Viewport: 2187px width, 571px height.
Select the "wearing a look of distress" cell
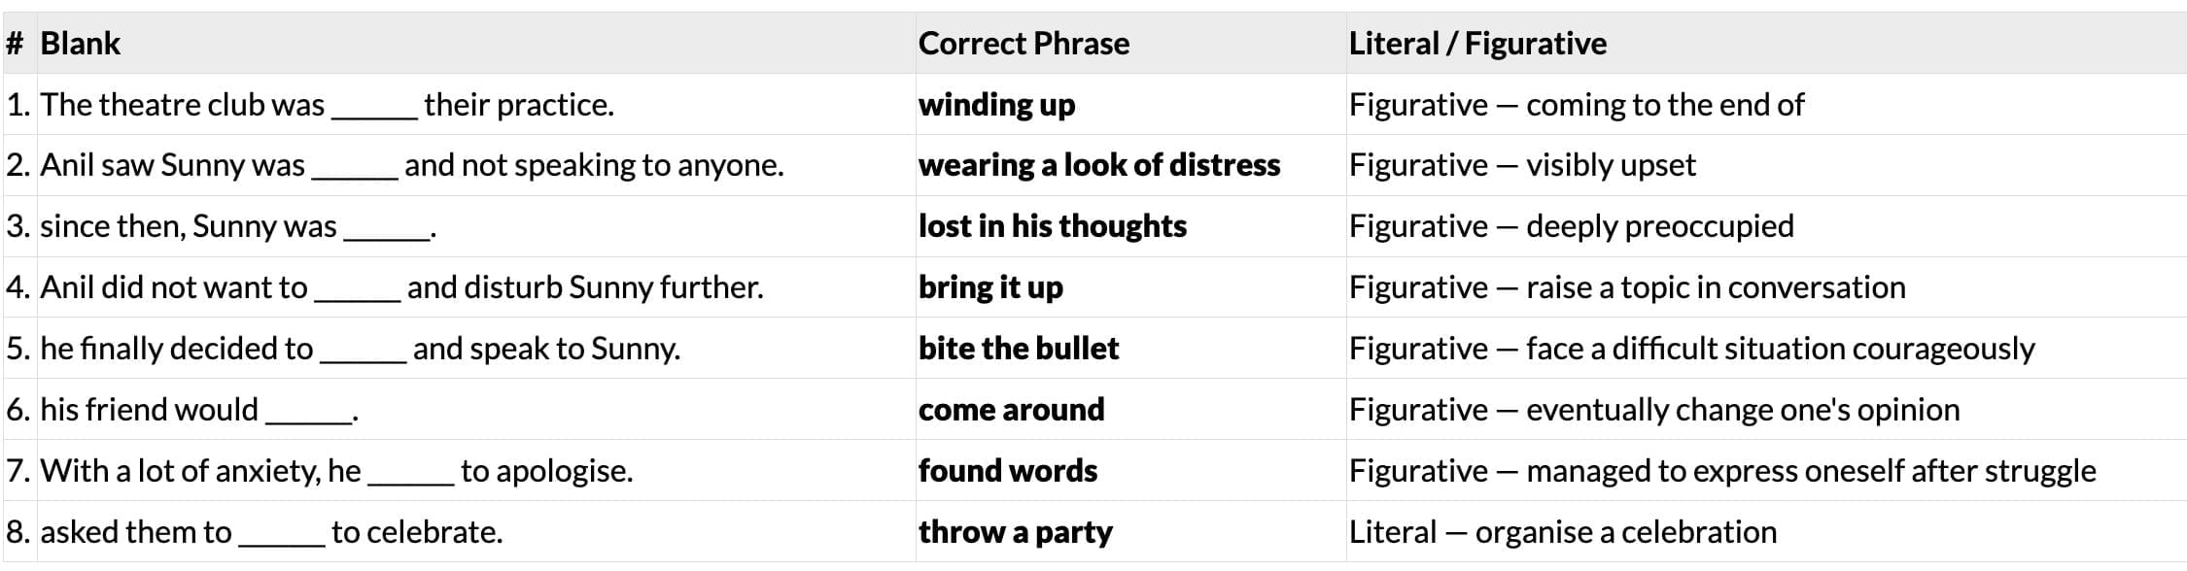click(1098, 165)
